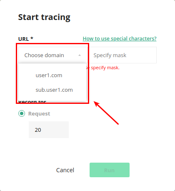The image size is (175, 191).
Task: Click the required asterisk beside URL
Action: (x=32, y=38)
